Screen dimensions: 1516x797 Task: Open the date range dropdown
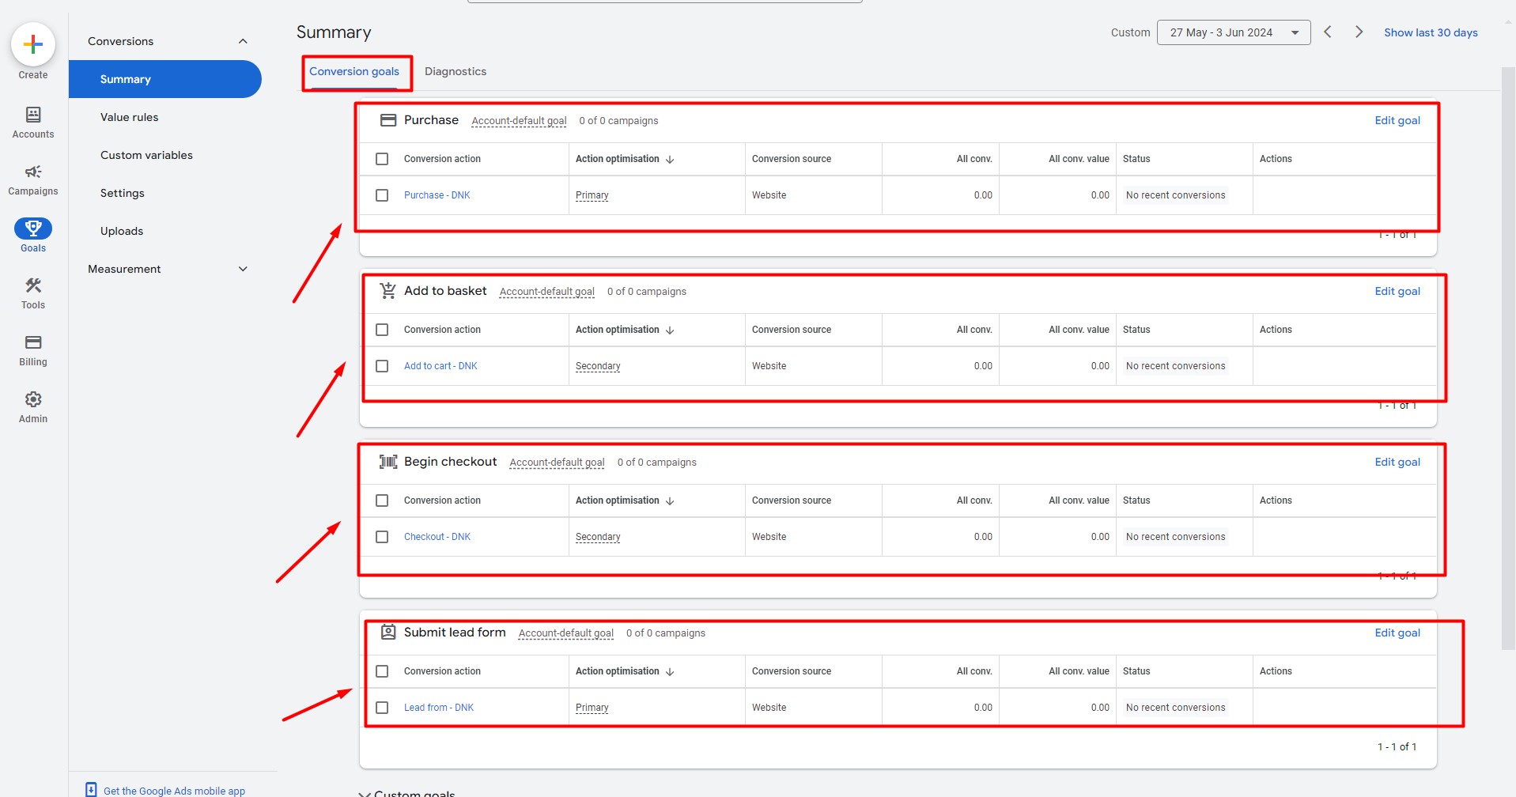pos(1234,32)
